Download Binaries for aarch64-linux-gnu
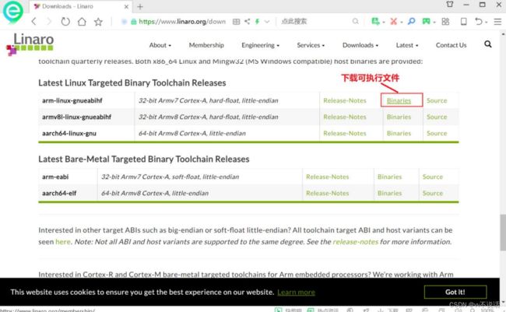This screenshot has height=312, width=506. click(399, 133)
